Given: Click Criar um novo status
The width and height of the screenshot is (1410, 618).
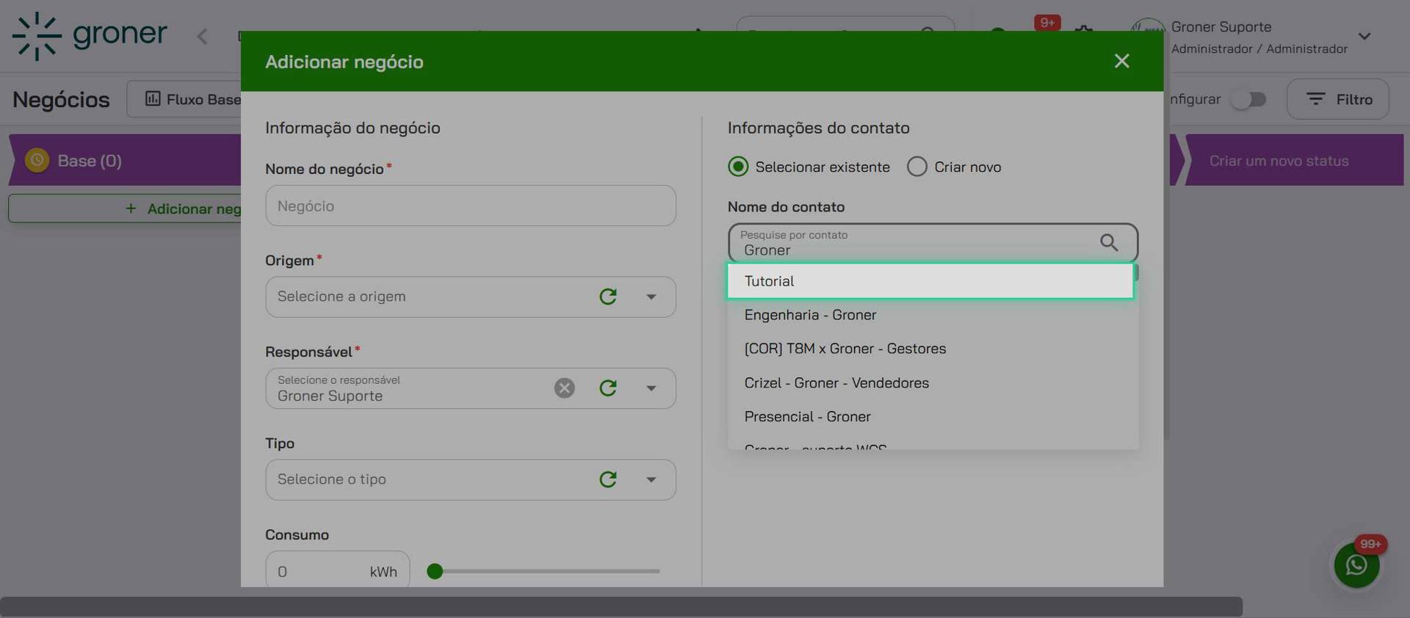Looking at the screenshot, I should pos(1279,161).
